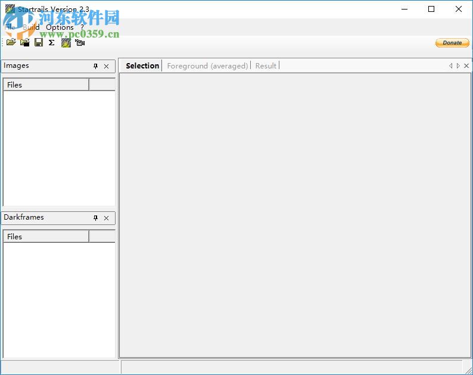Click the tab scroll right arrow
Image resolution: width=473 pixels, height=375 pixels.
pyautogui.click(x=458, y=65)
